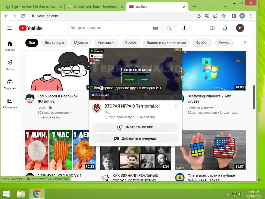Open the Windows 7 viruses video thumbnail
The height and width of the screenshot is (199, 265).
click(214, 70)
